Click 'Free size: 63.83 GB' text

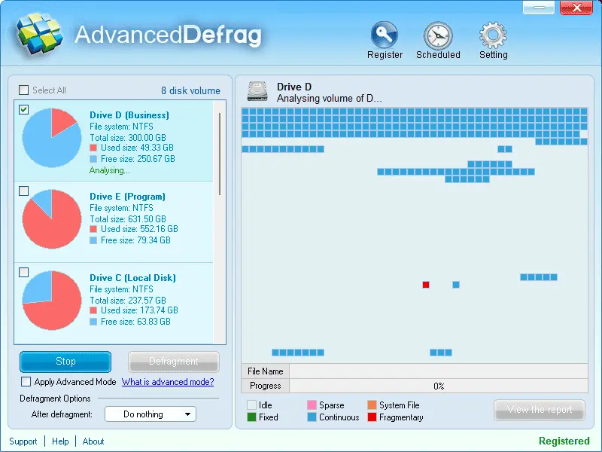coord(135,322)
